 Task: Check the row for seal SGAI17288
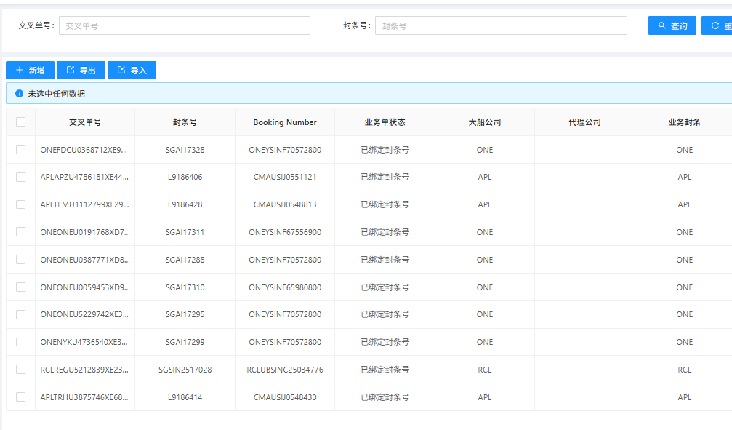(20, 260)
